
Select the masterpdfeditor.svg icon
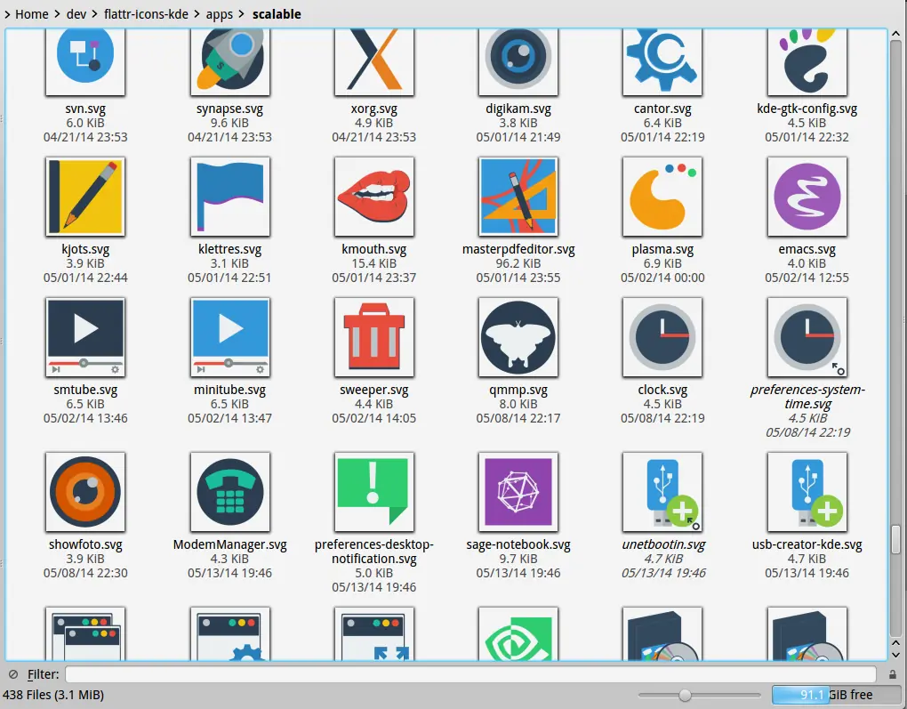point(518,197)
